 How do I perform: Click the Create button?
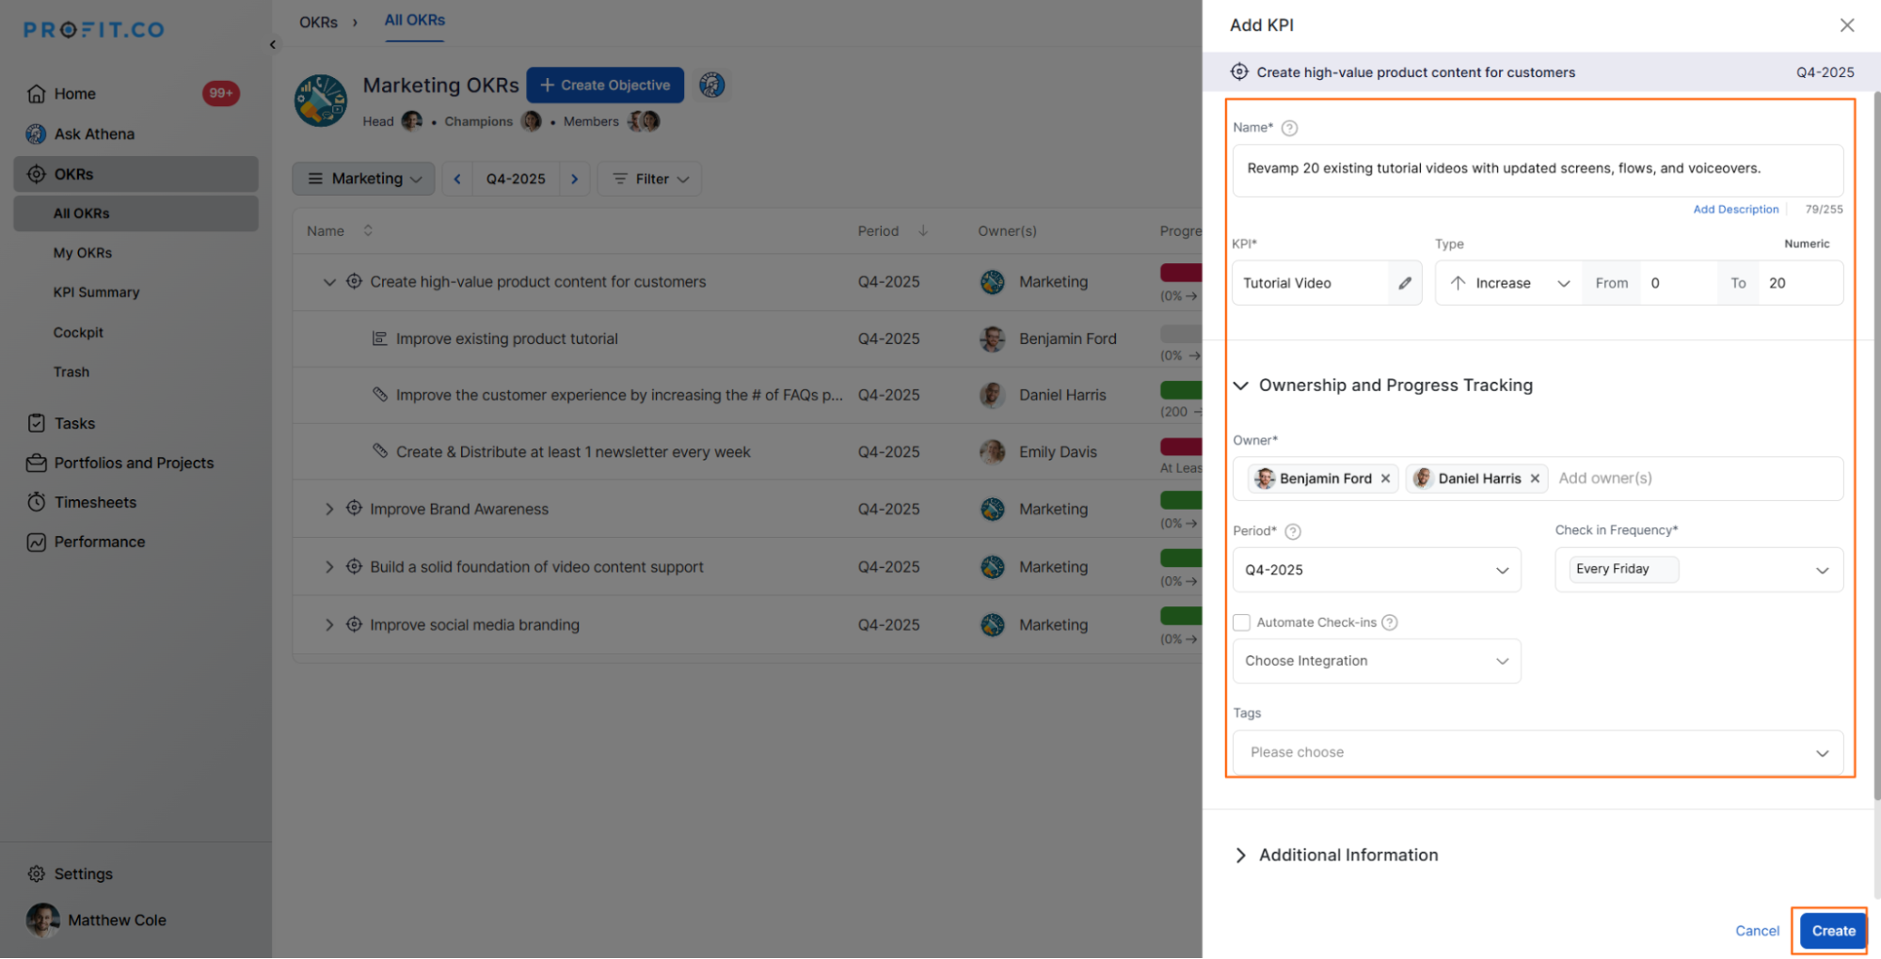tap(1833, 931)
